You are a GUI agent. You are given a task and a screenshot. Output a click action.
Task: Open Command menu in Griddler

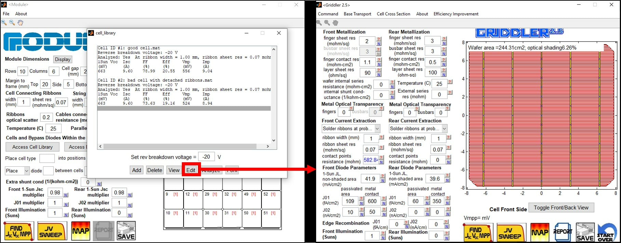pos(328,14)
